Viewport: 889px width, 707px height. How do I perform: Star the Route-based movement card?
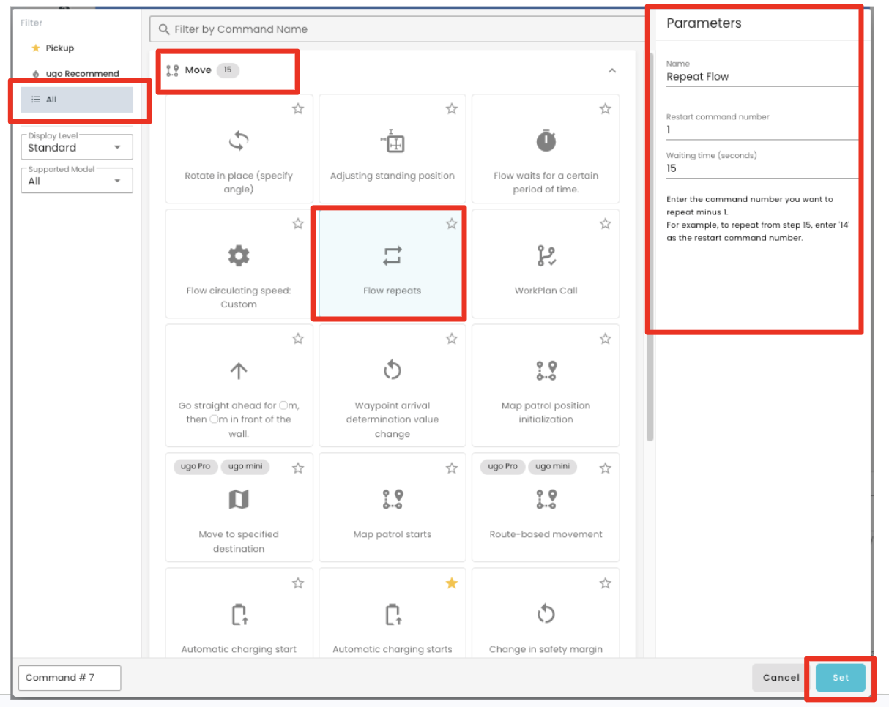(x=606, y=468)
